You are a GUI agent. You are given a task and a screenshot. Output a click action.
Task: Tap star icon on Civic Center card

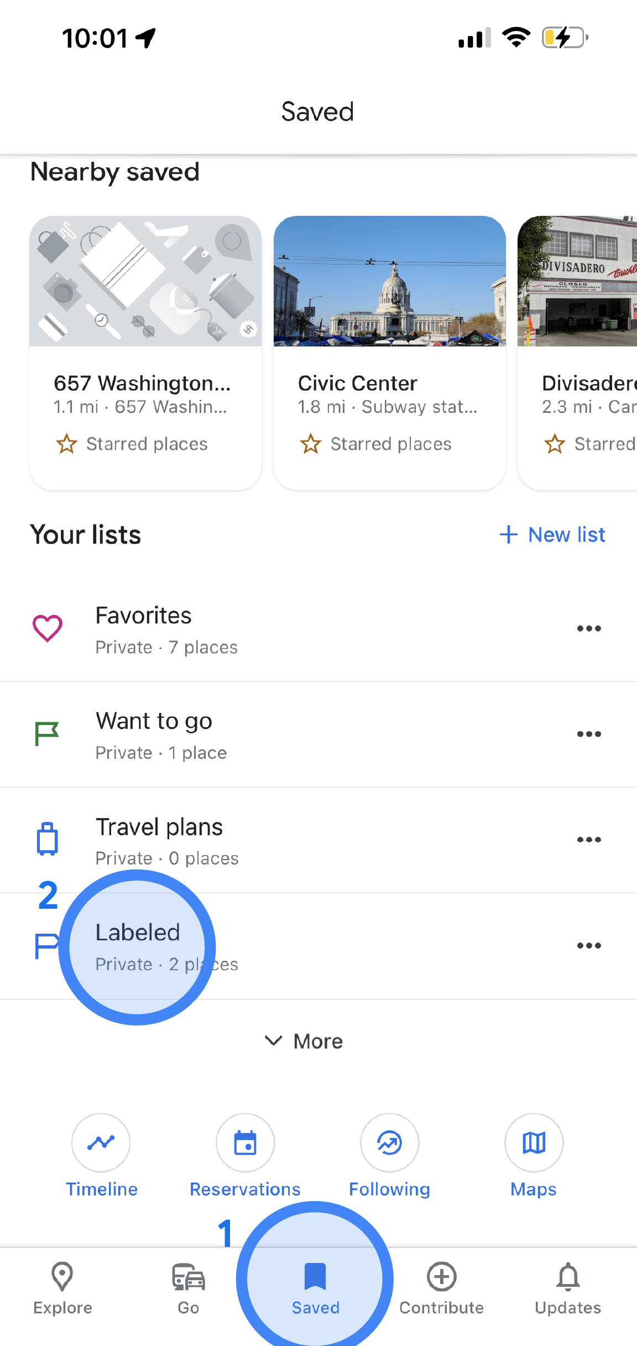coord(310,443)
